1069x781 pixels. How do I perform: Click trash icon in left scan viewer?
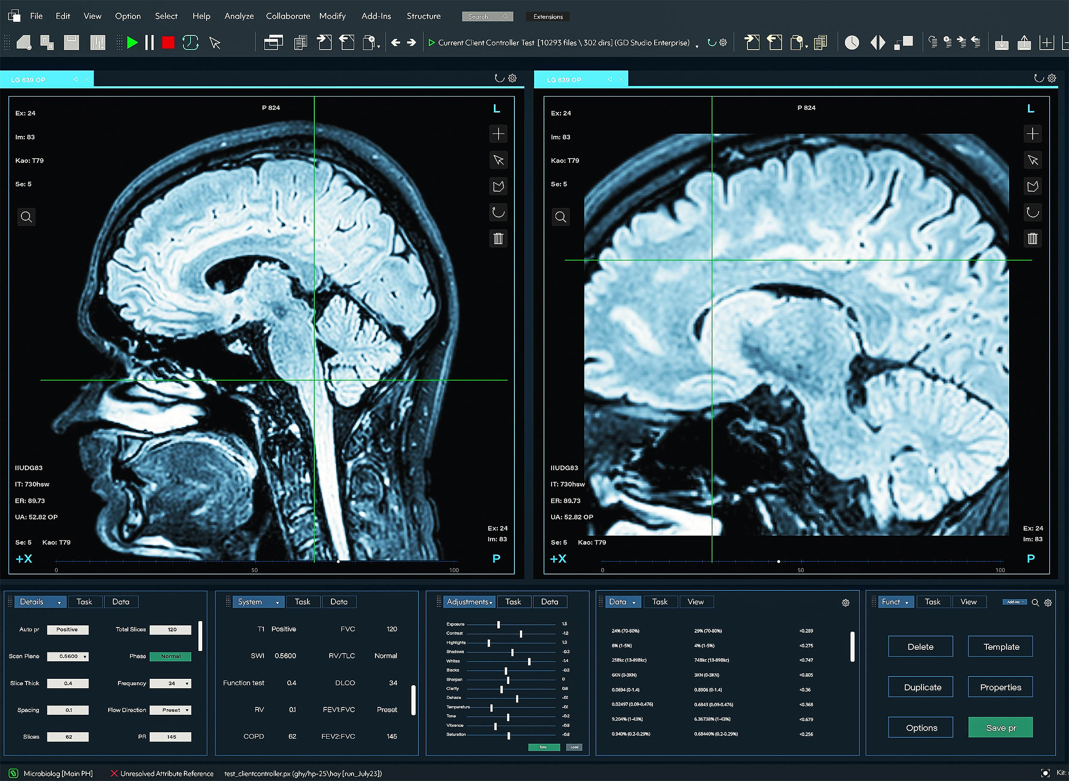[498, 238]
